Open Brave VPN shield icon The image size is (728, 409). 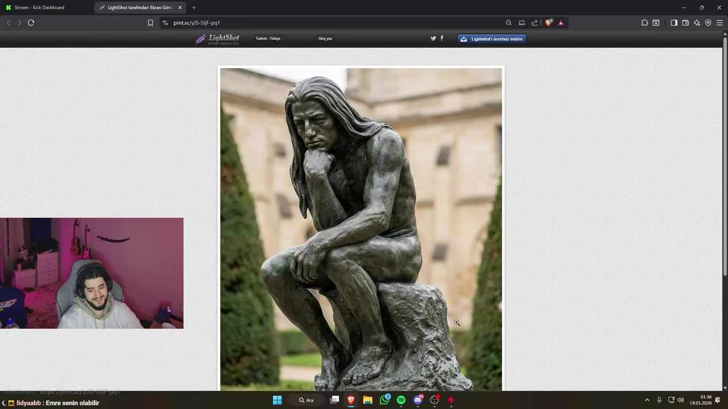point(708,23)
